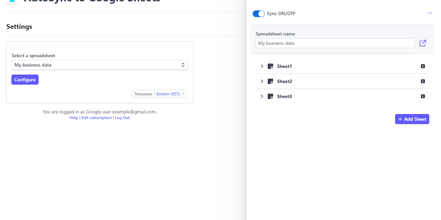Viewport: 441px width, 220px height.
Task: Open the three-dot more options menu
Action: point(429,13)
